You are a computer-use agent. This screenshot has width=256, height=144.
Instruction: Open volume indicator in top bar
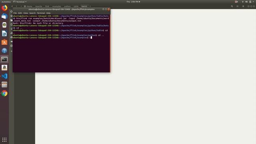(246, 2)
